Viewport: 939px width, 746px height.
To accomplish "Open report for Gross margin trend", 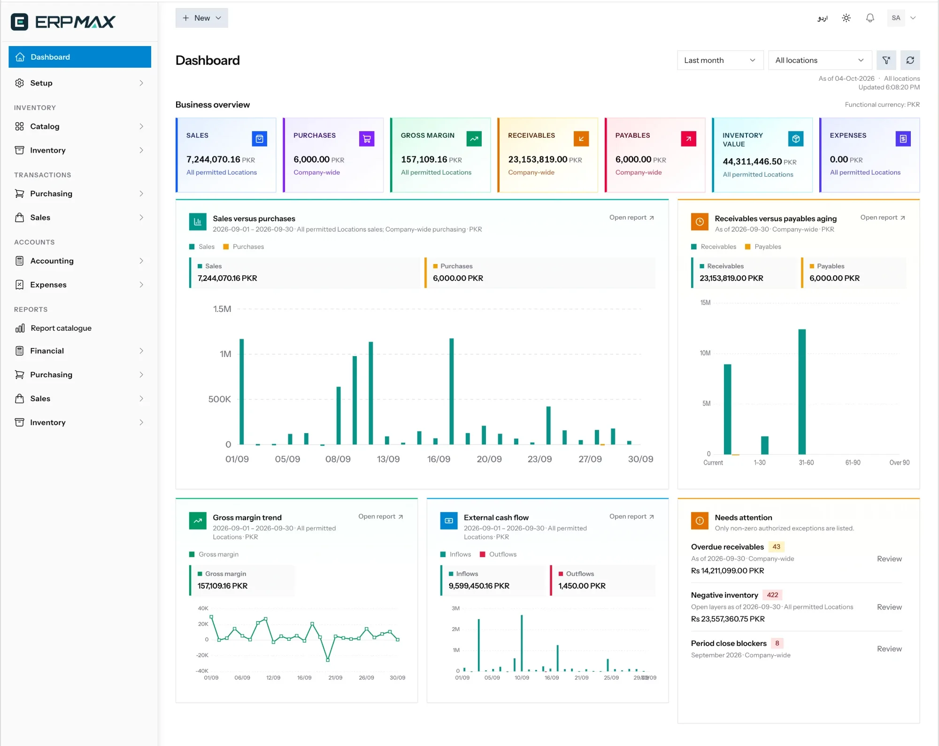I will (x=381, y=516).
